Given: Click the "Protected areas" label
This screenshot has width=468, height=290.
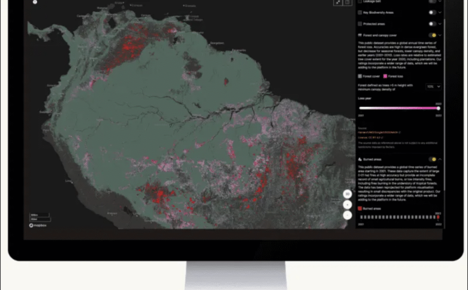Looking at the screenshot, I should [x=374, y=24].
